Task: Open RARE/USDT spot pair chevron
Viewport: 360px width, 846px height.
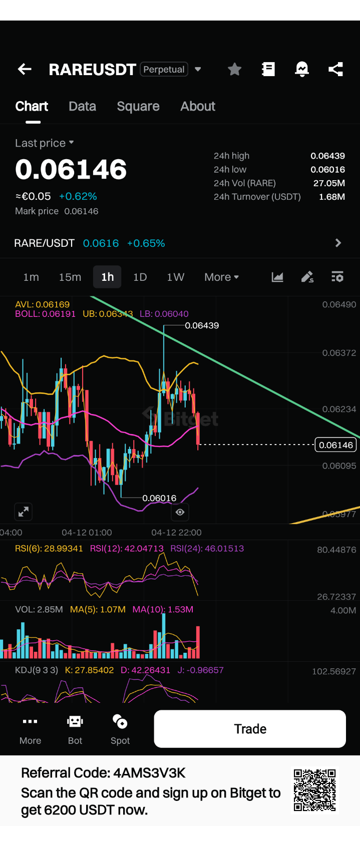Action: coord(338,243)
